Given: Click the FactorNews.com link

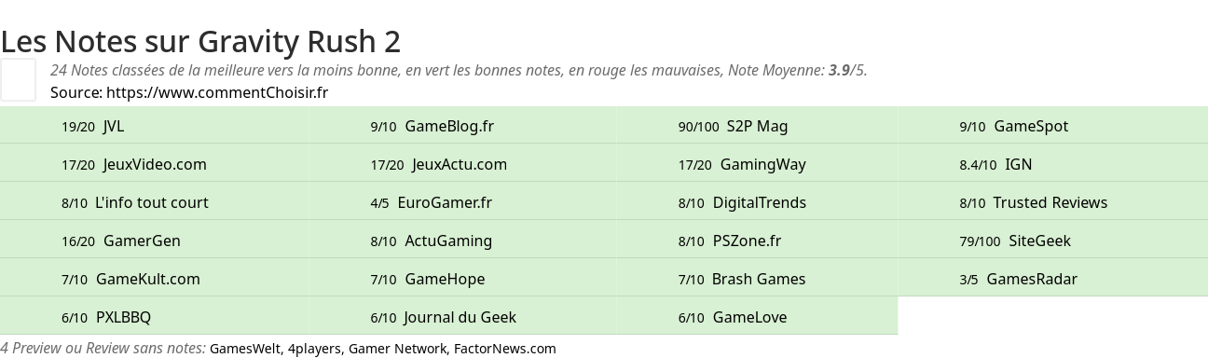Looking at the screenshot, I should click(x=504, y=349).
